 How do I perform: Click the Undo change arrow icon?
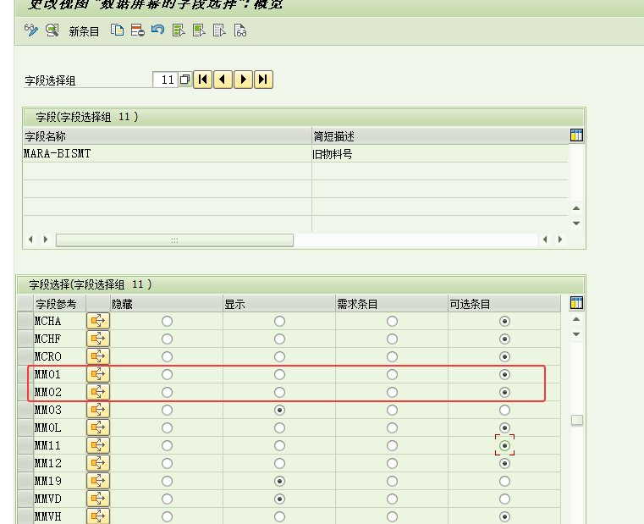coord(157,30)
